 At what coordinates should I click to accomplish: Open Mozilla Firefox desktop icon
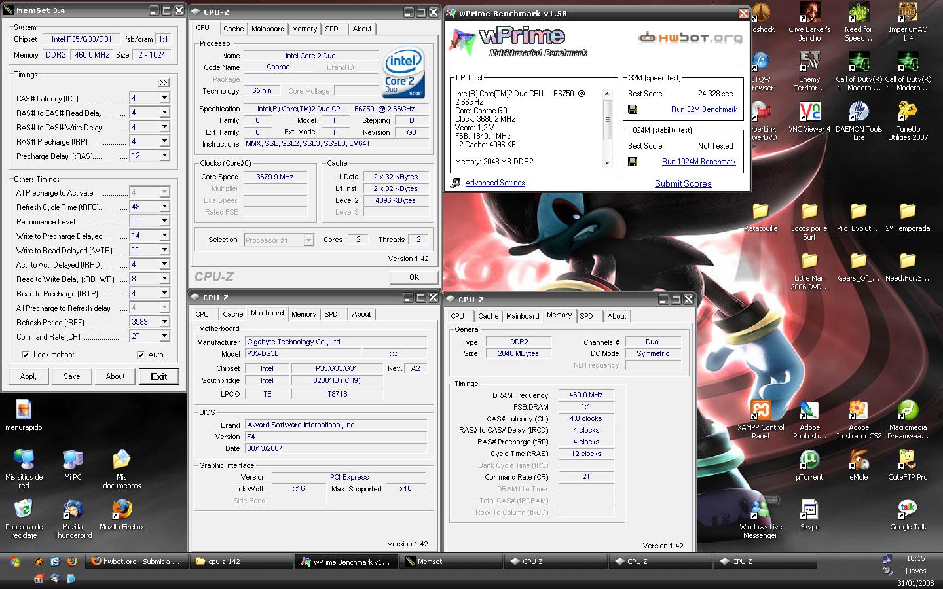[x=122, y=514]
